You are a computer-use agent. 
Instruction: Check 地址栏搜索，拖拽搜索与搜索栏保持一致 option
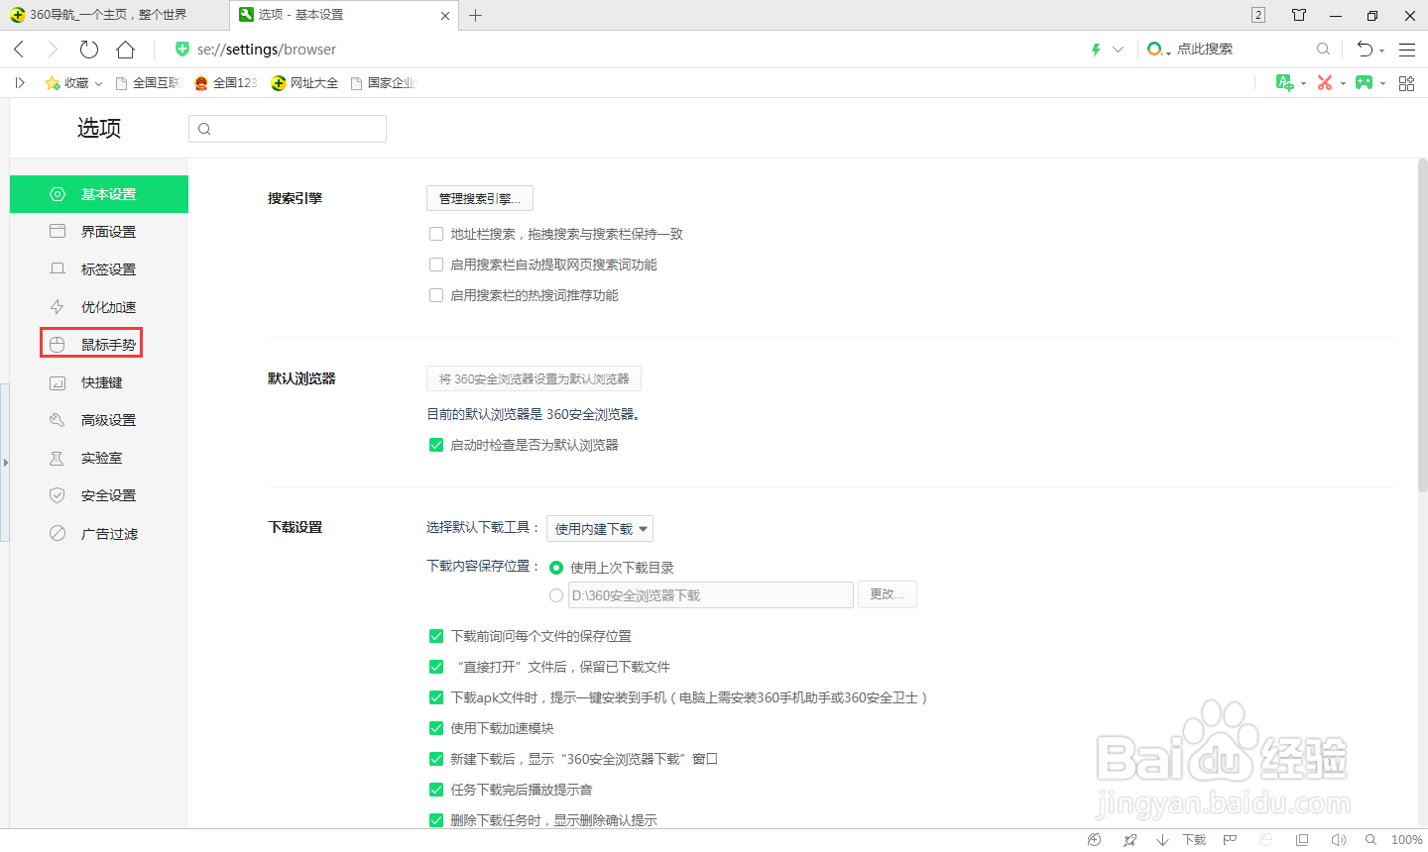click(435, 234)
